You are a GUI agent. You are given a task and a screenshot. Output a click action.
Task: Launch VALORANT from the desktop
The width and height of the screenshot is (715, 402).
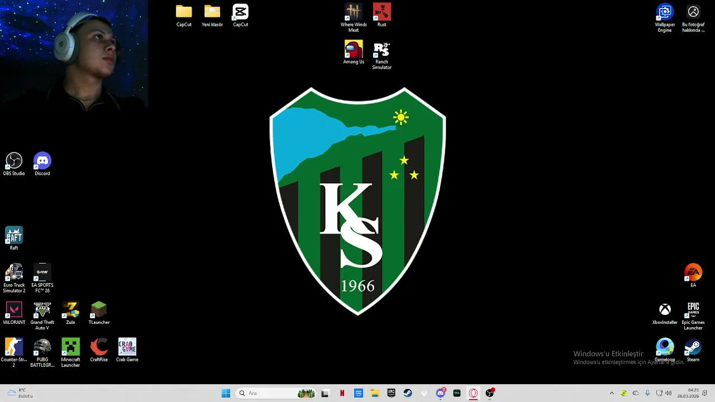pos(14,313)
